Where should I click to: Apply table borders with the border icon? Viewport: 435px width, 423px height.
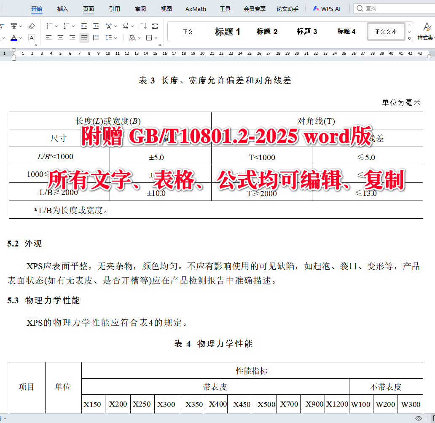[149, 38]
